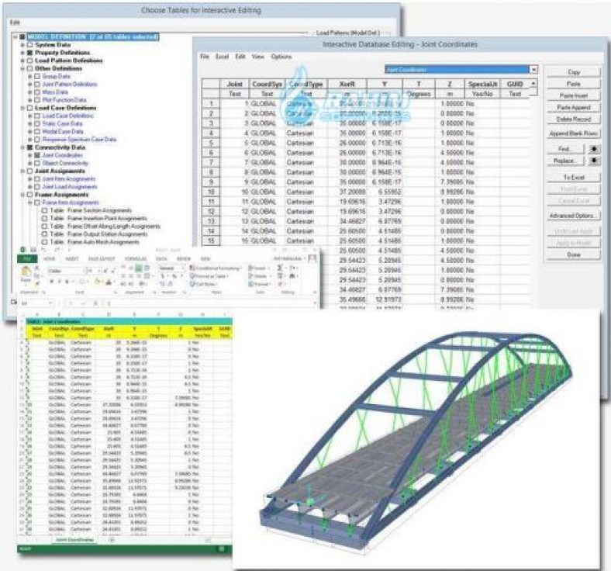Expand the System Data tree node

22,45
